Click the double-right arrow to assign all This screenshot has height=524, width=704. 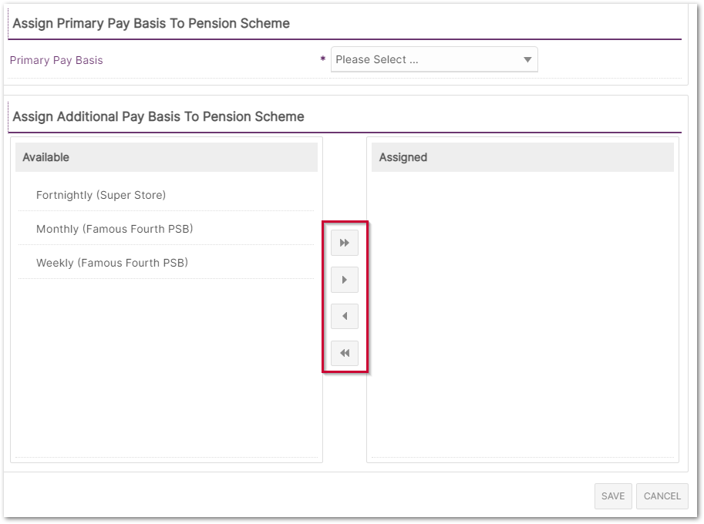coord(345,243)
